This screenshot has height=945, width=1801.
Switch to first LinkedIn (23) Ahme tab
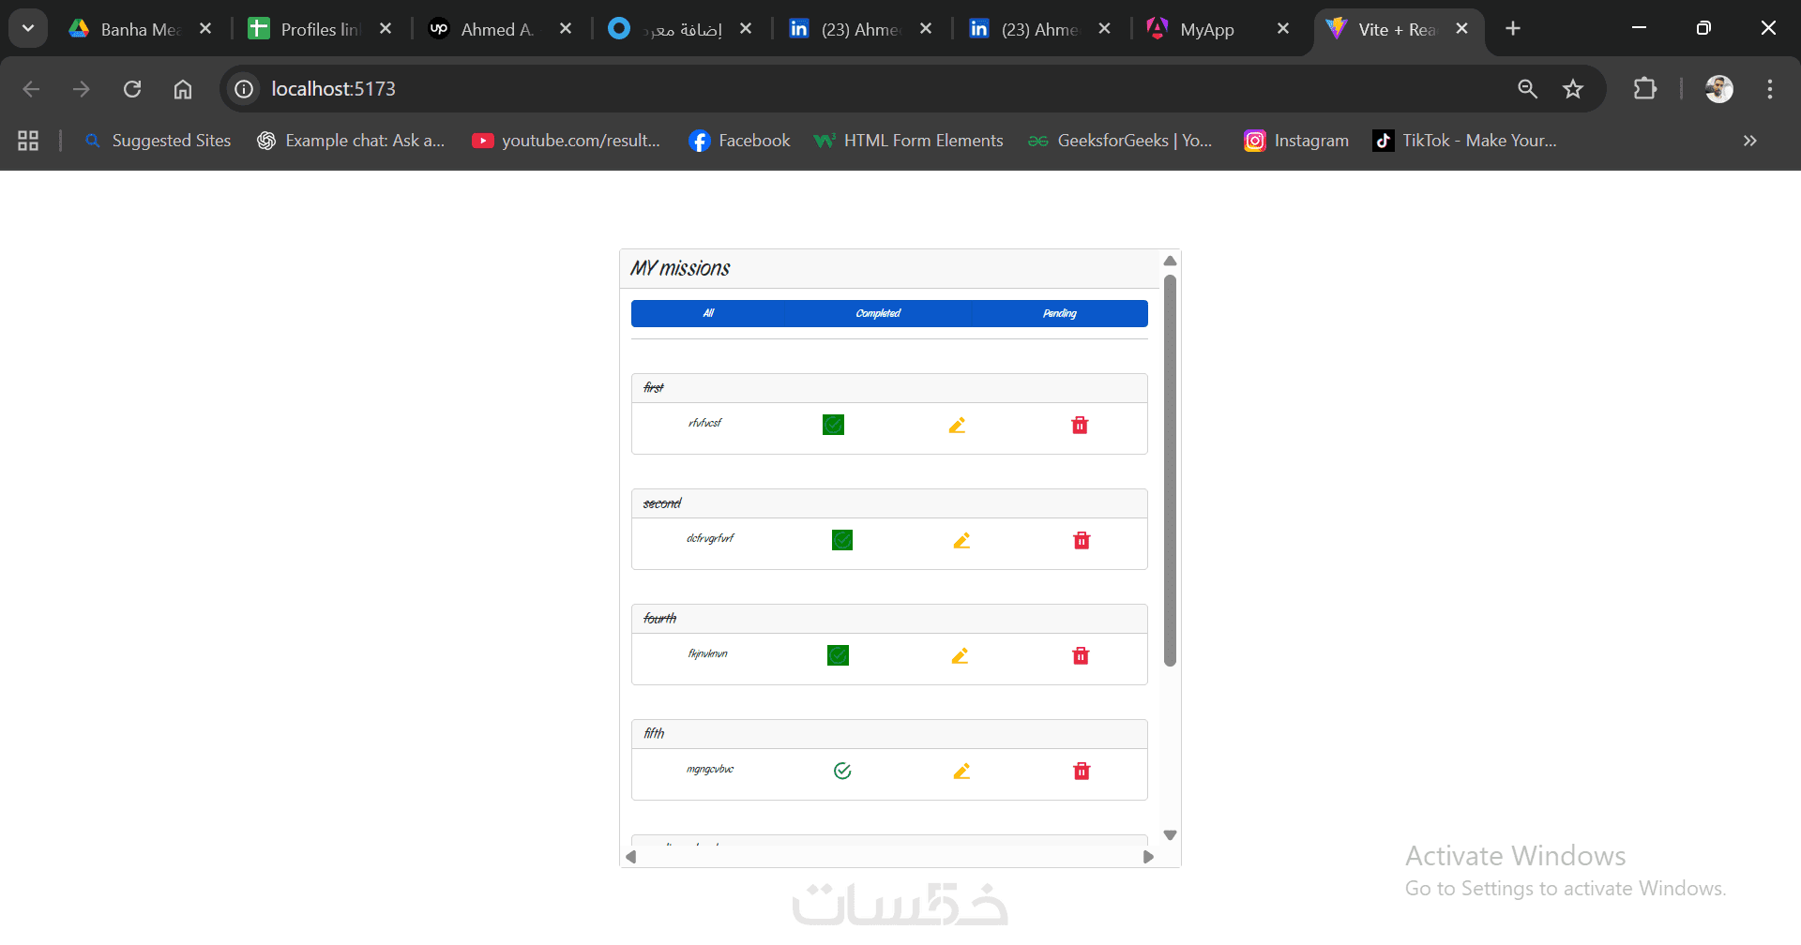click(861, 29)
